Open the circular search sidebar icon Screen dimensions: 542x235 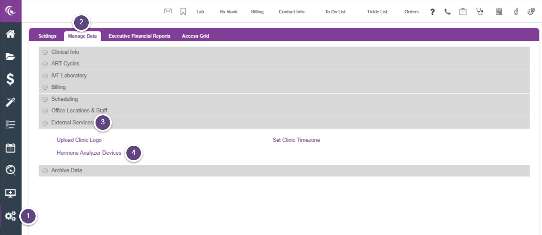(10, 170)
